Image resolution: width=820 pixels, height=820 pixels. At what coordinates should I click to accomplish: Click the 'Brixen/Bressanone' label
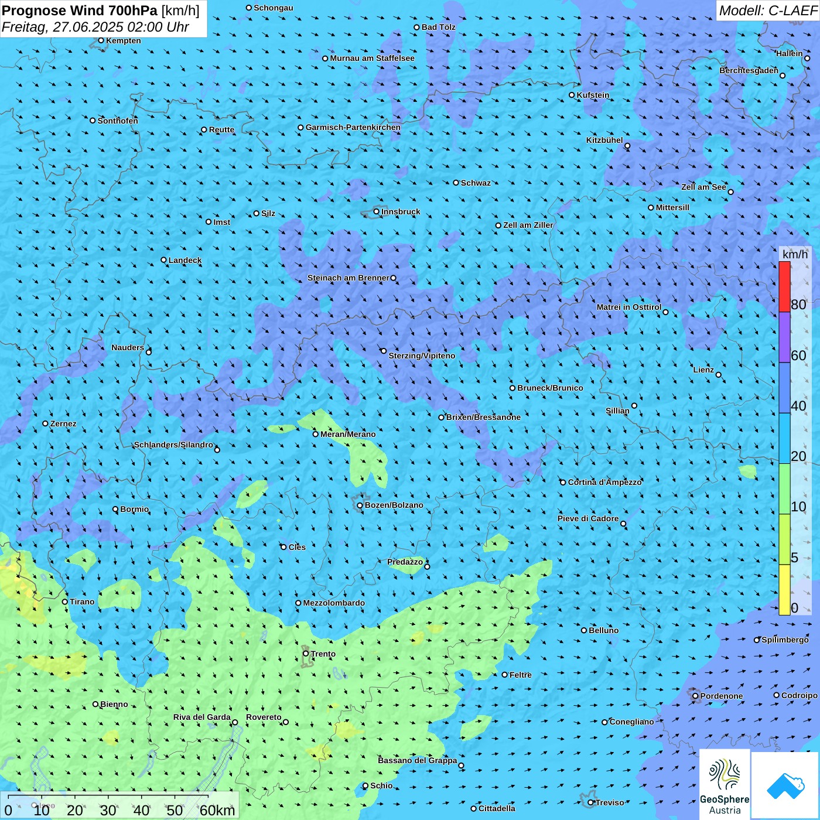click(483, 417)
